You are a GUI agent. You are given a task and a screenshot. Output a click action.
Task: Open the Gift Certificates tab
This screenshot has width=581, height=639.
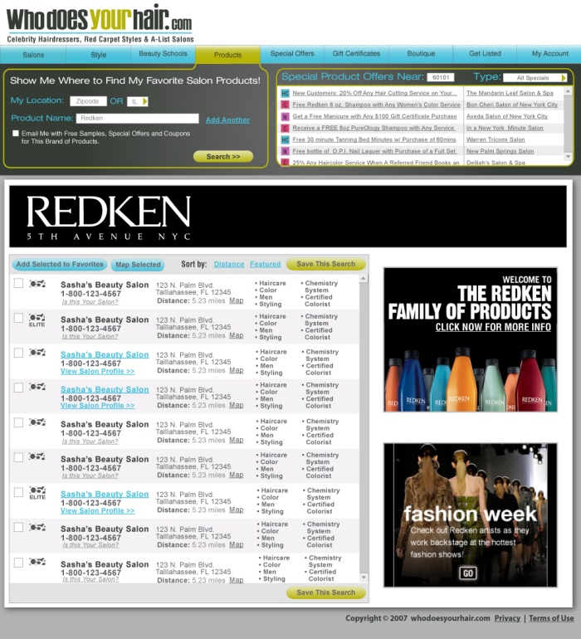coord(356,54)
